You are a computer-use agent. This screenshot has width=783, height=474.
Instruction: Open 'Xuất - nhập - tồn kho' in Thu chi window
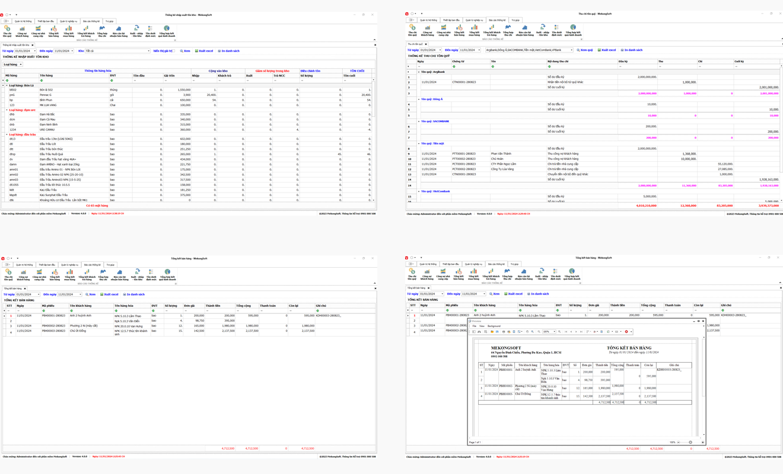[542, 29]
